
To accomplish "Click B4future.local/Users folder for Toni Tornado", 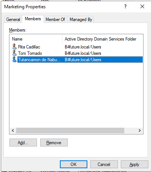I will (83, 53).
